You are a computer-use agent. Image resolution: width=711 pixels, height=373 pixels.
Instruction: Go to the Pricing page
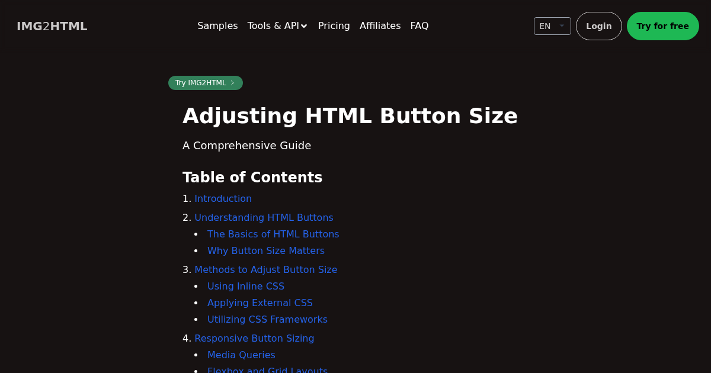(x=334, y=26)
